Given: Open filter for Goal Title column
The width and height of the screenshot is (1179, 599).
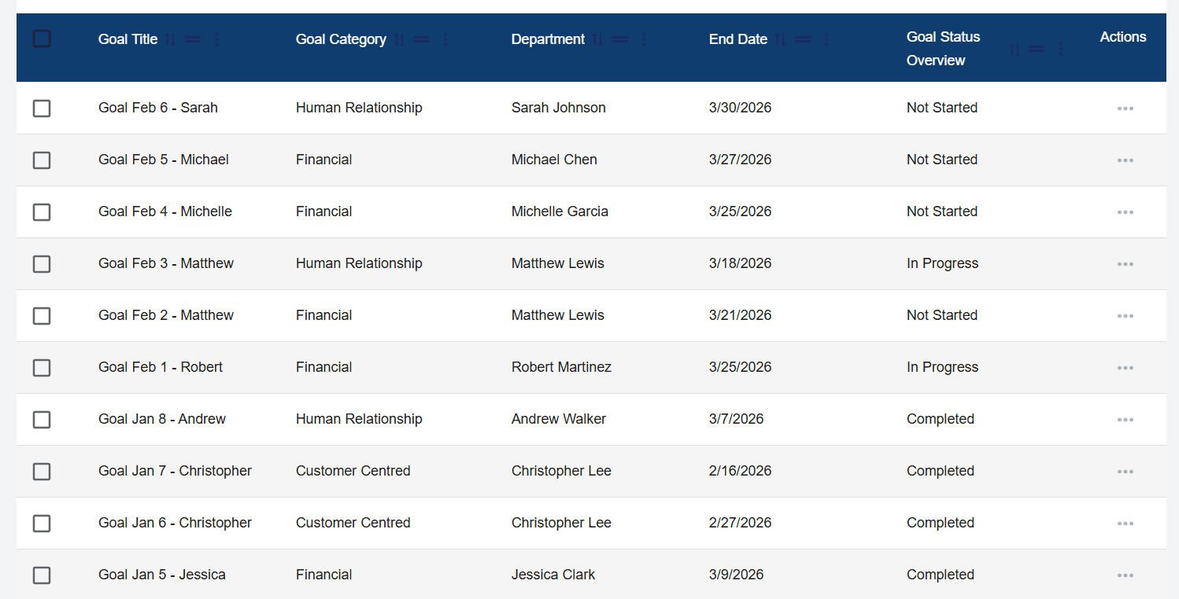Looking at the screenshot, I should point(193,39).
